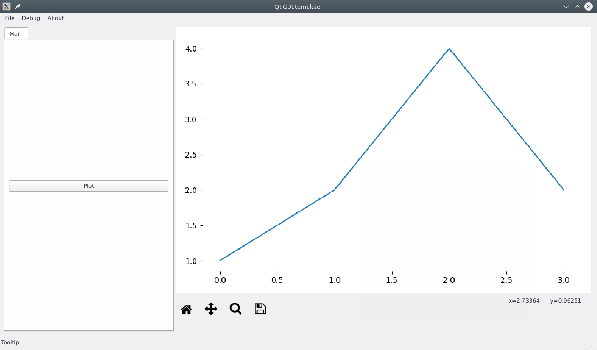Switch to the Main tab
Viewport: 597px width, 350px height.
tap(16, 33)
